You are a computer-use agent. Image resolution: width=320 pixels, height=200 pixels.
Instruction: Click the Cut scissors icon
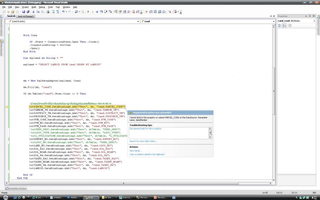point(34,12)
